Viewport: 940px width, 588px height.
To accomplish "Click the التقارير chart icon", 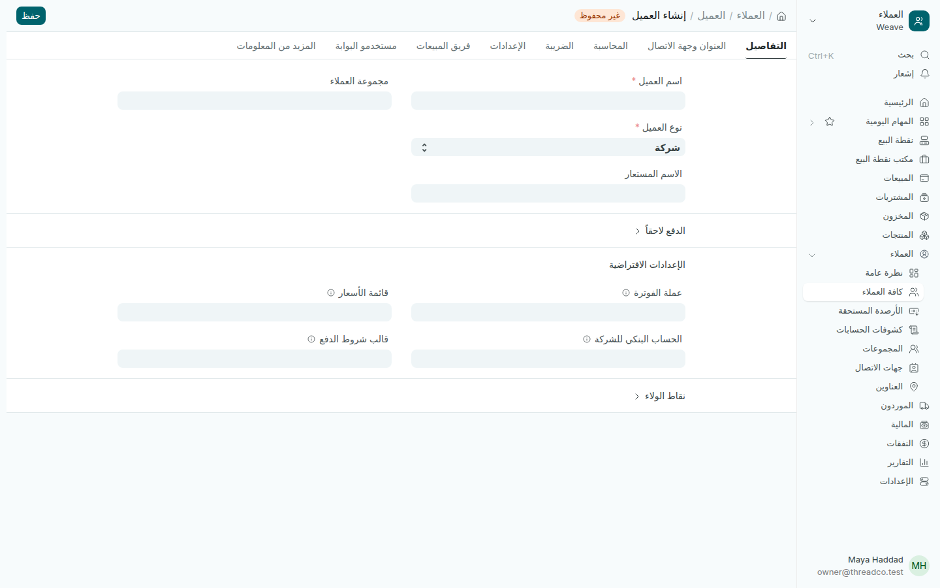I will coord(924,463).
